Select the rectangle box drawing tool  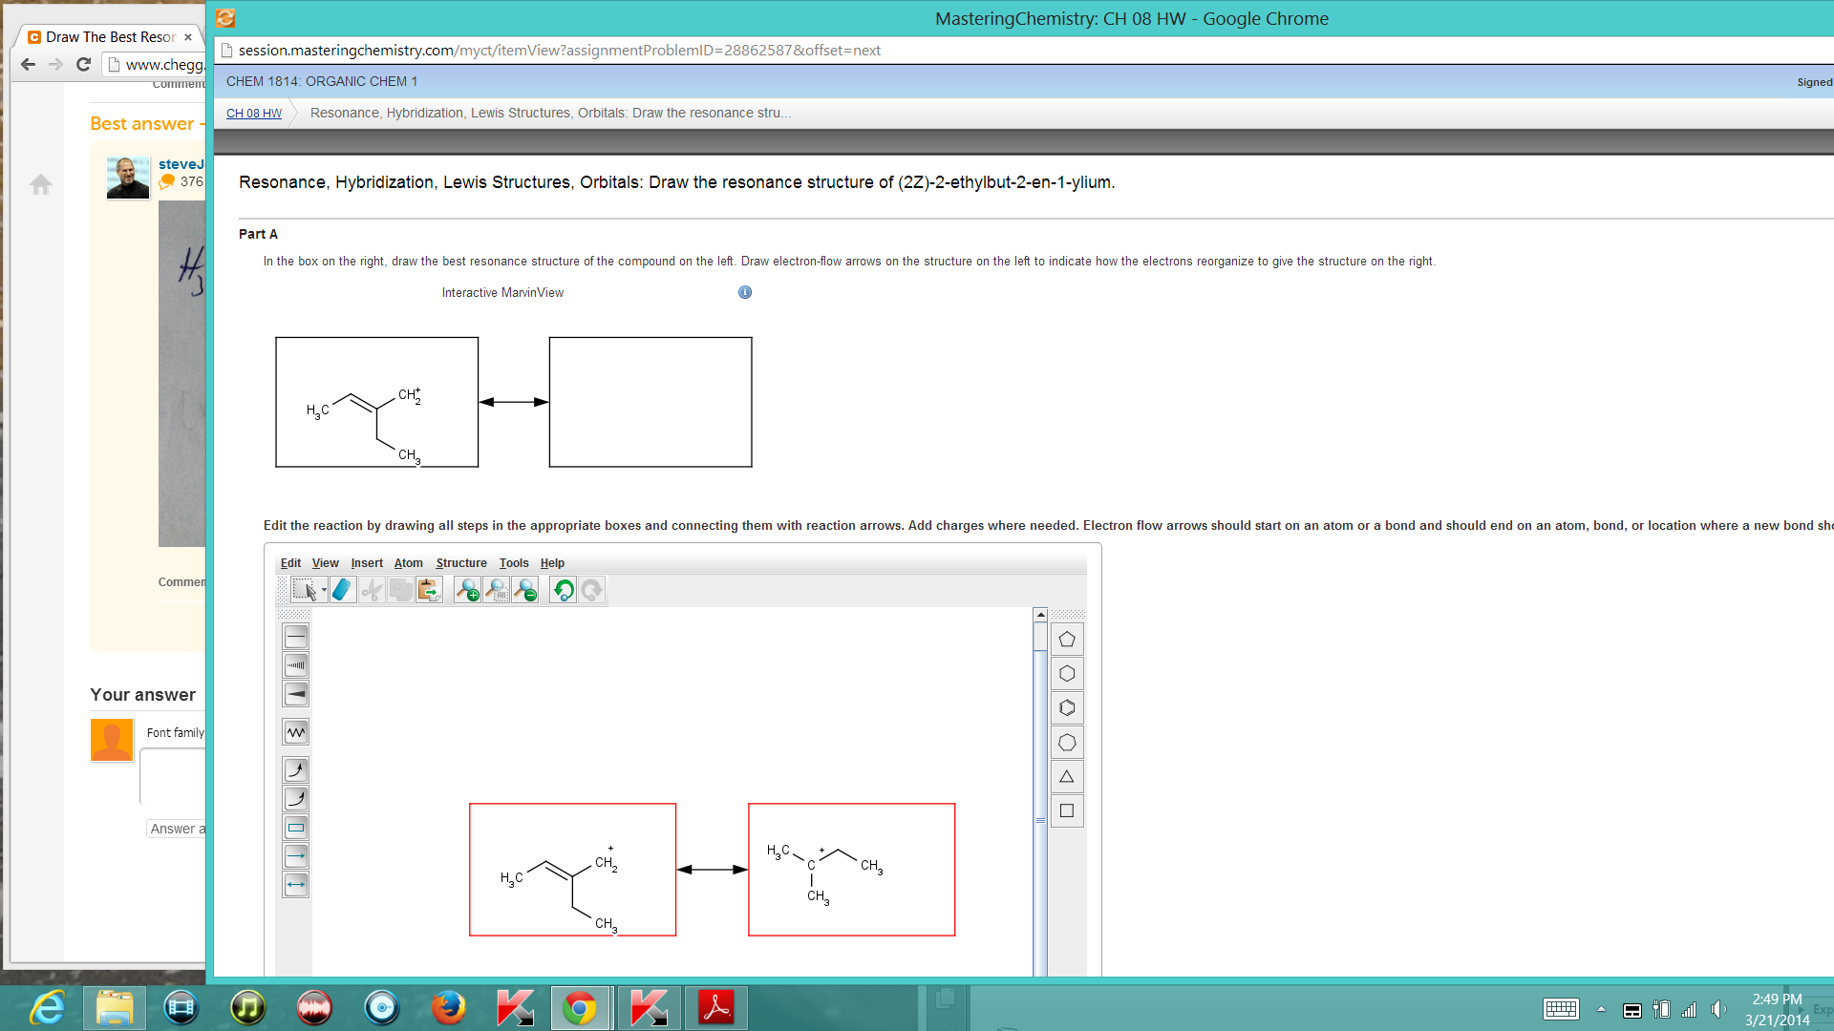click(x=295, y=828)
